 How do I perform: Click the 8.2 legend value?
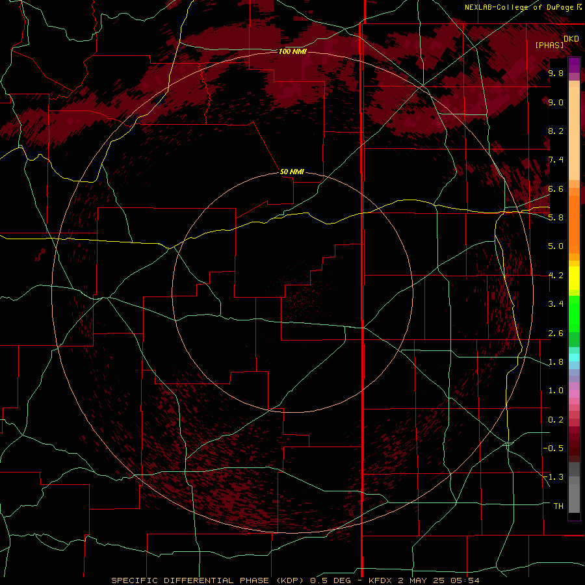pyautogui.click(x=556, y=131)
